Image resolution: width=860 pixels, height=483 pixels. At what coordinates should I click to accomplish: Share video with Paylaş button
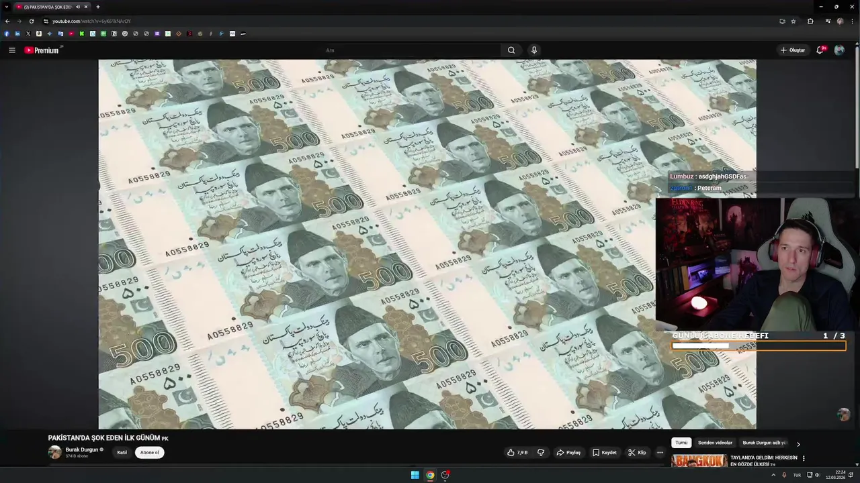(x=568, y=453)
